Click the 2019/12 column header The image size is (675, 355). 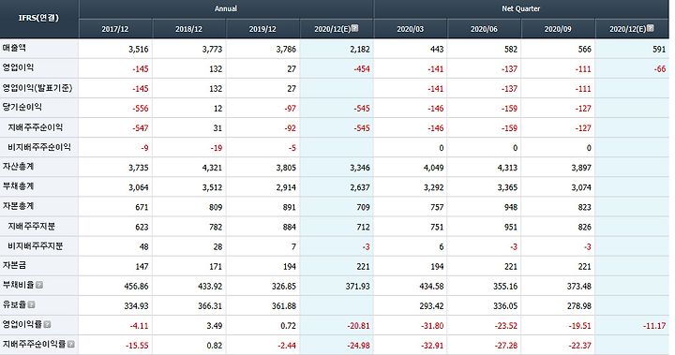[x=262, y=29]
